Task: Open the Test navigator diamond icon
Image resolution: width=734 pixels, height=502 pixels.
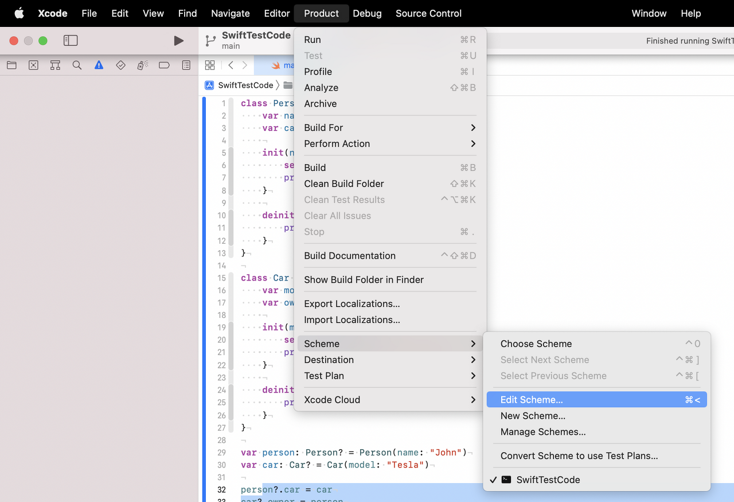Action: coord(120,65)
